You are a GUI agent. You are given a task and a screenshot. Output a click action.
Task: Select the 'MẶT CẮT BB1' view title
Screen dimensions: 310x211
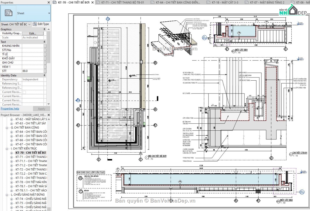click(241, 50)
